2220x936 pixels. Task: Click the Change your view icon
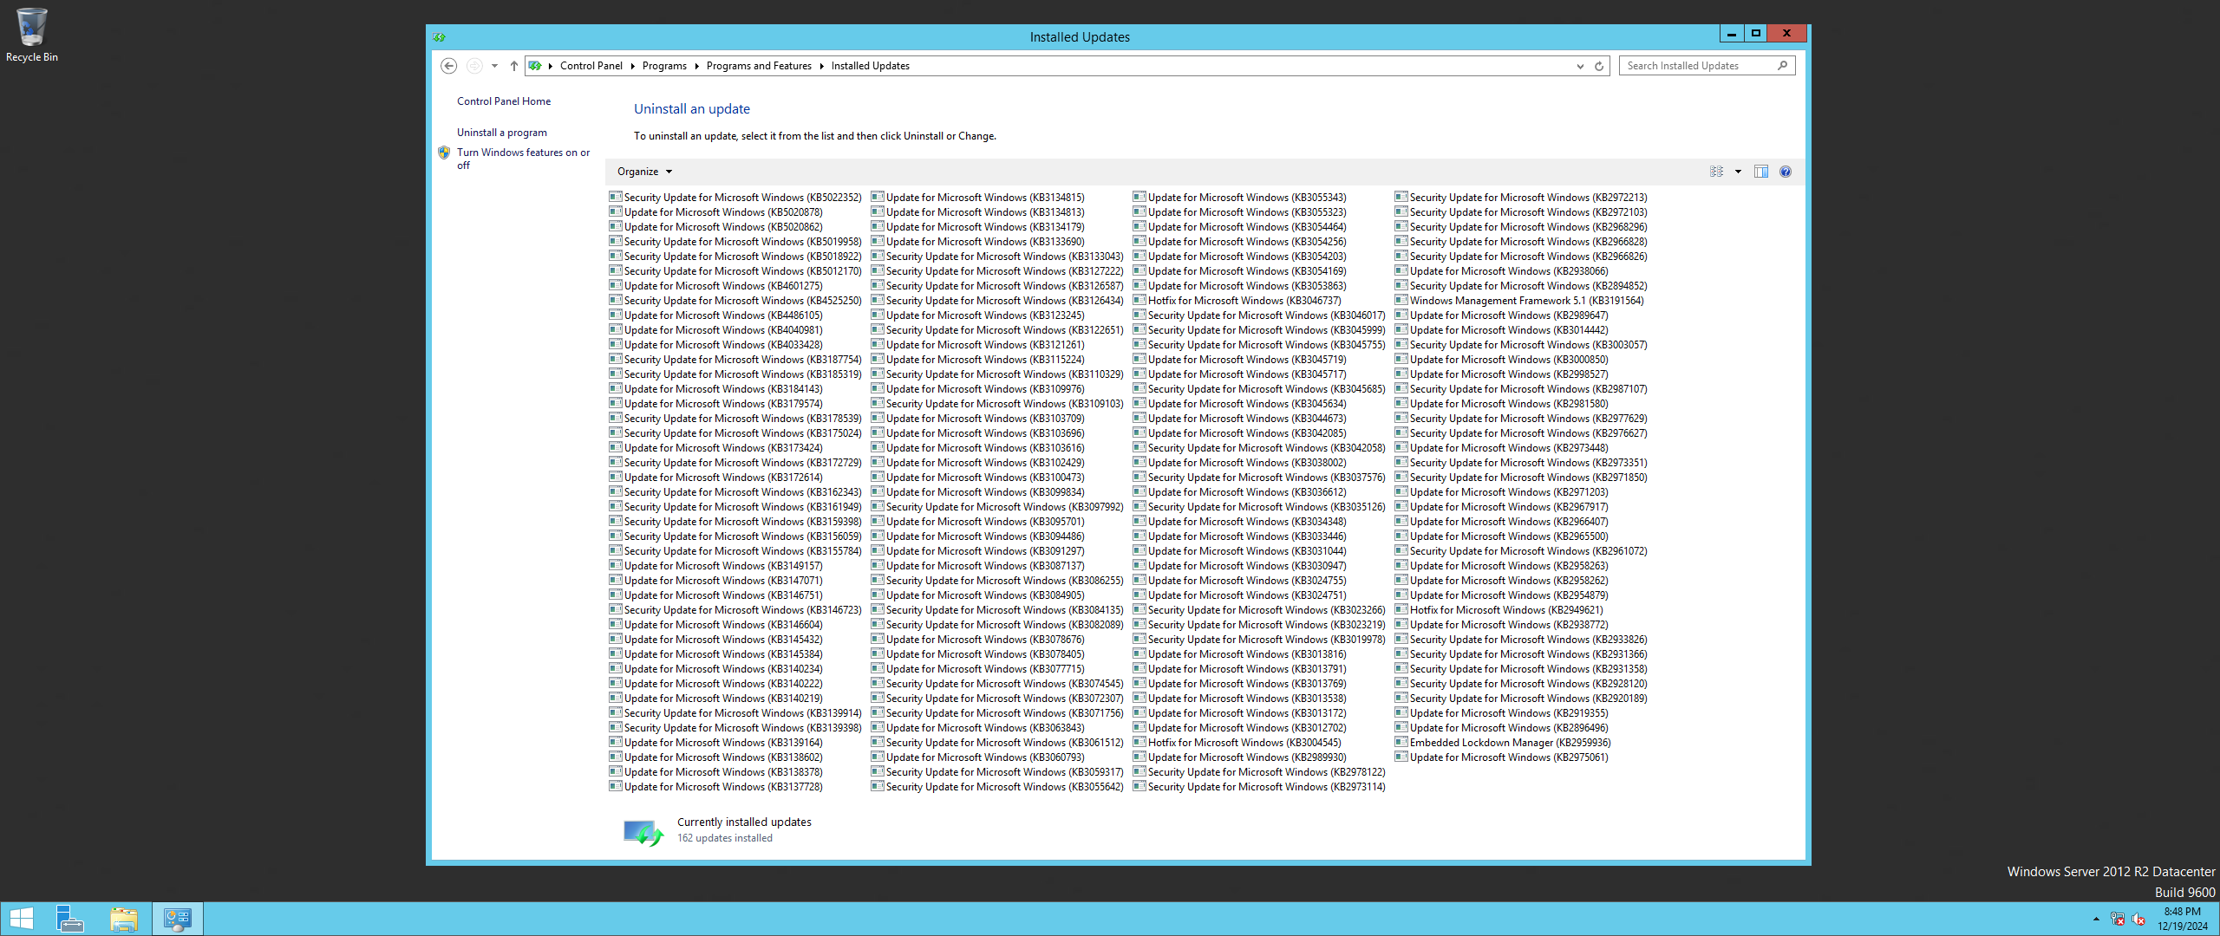pos(1716,172)
